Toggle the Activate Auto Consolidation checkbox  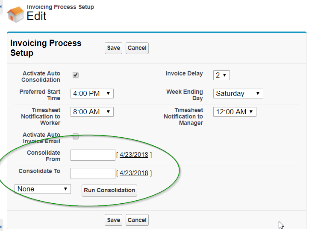76,75
